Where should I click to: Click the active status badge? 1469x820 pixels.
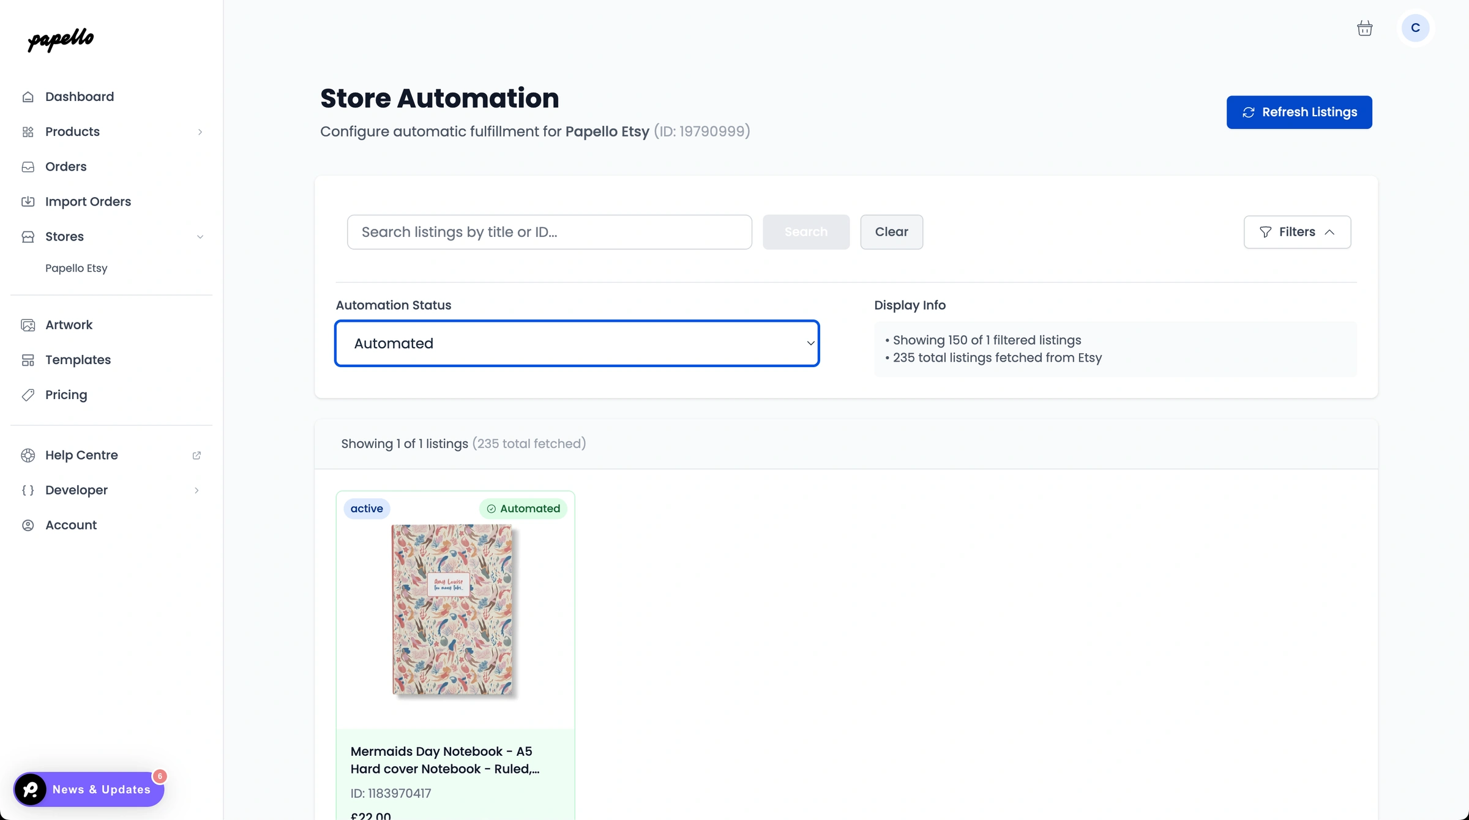click(367, 508)
